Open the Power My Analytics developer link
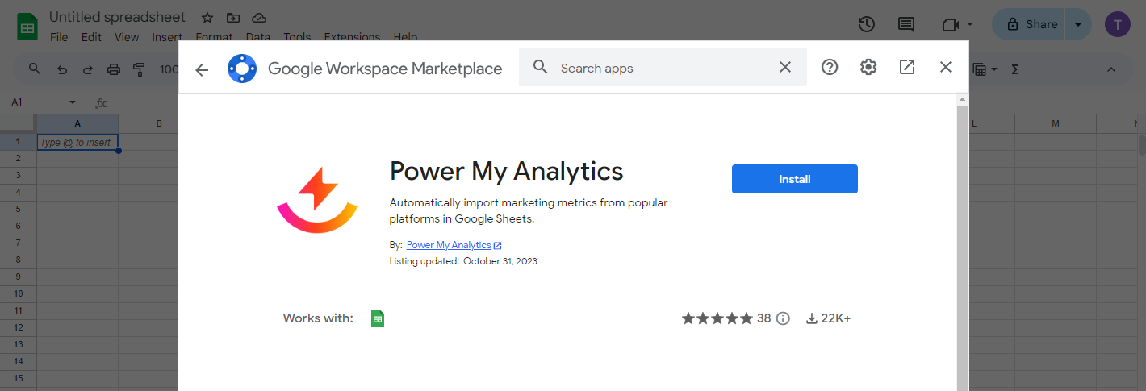This screenshot has width=1146, height=391. pyautogui.click(x=449, y=245)
